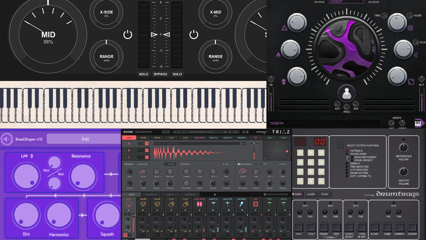Open the LFO dropdown in Pitch A section
The image size is (426, 240).
tap(214, 176)
